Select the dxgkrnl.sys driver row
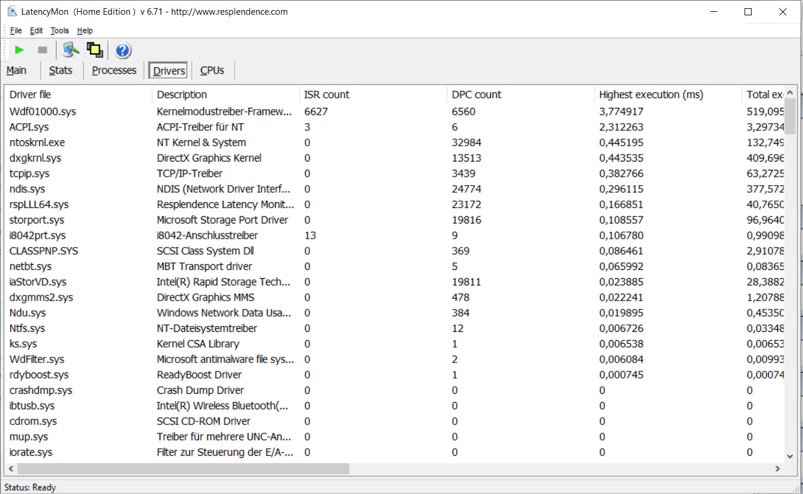The height and width of the screenshot is (494, 803). 395,158
